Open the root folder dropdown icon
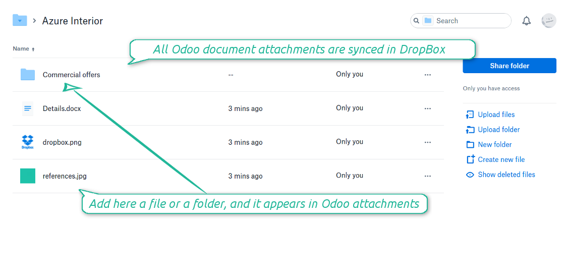This screenshot has width=570, height=279. [20, 20]
